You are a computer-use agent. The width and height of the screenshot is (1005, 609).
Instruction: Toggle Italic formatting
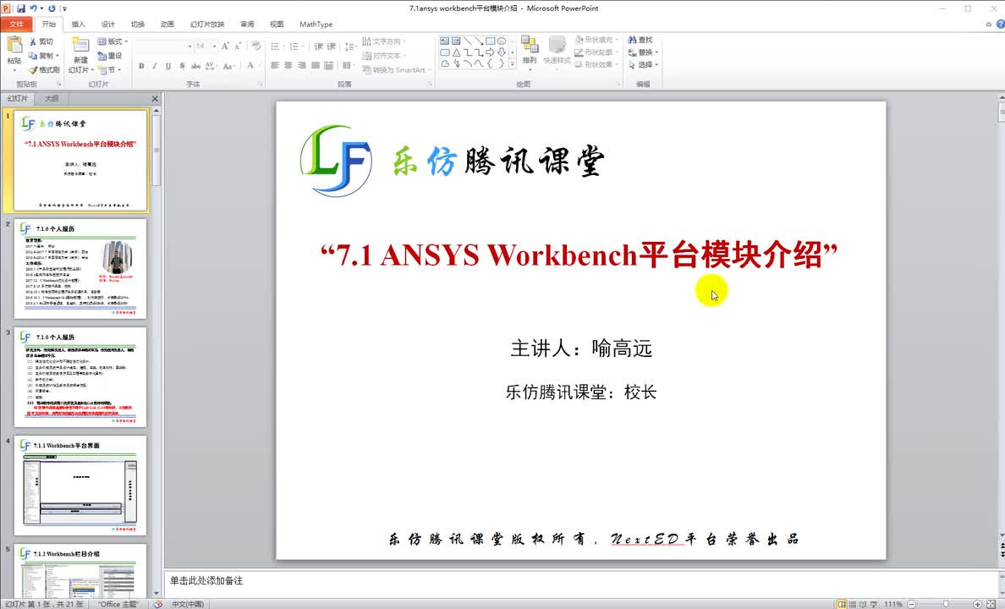pyautogui.click(x=155, y=66)
